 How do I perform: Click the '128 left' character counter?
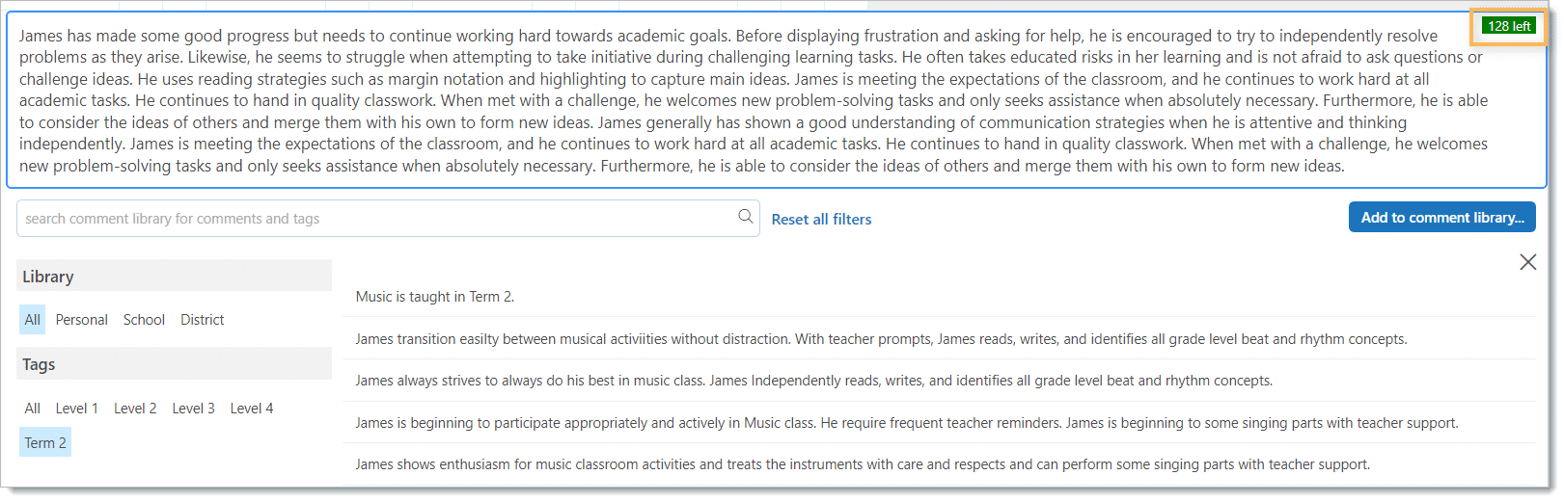tap(1508, 26)
